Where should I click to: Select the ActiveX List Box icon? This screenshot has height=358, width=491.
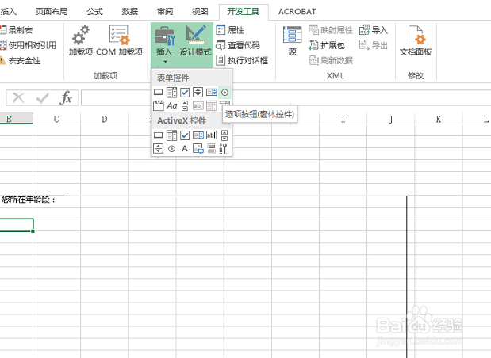[x=198, y=135]
